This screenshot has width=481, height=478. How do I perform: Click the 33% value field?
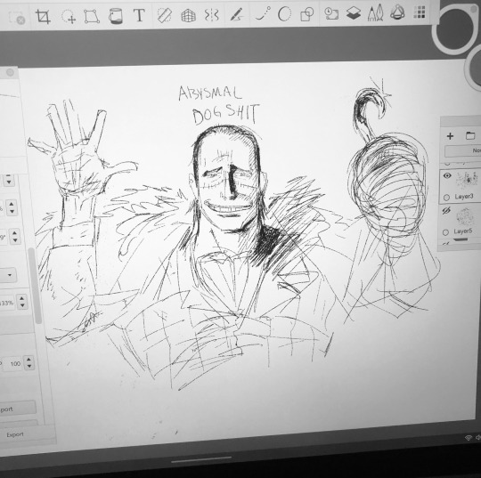click(x=7, y=303)
